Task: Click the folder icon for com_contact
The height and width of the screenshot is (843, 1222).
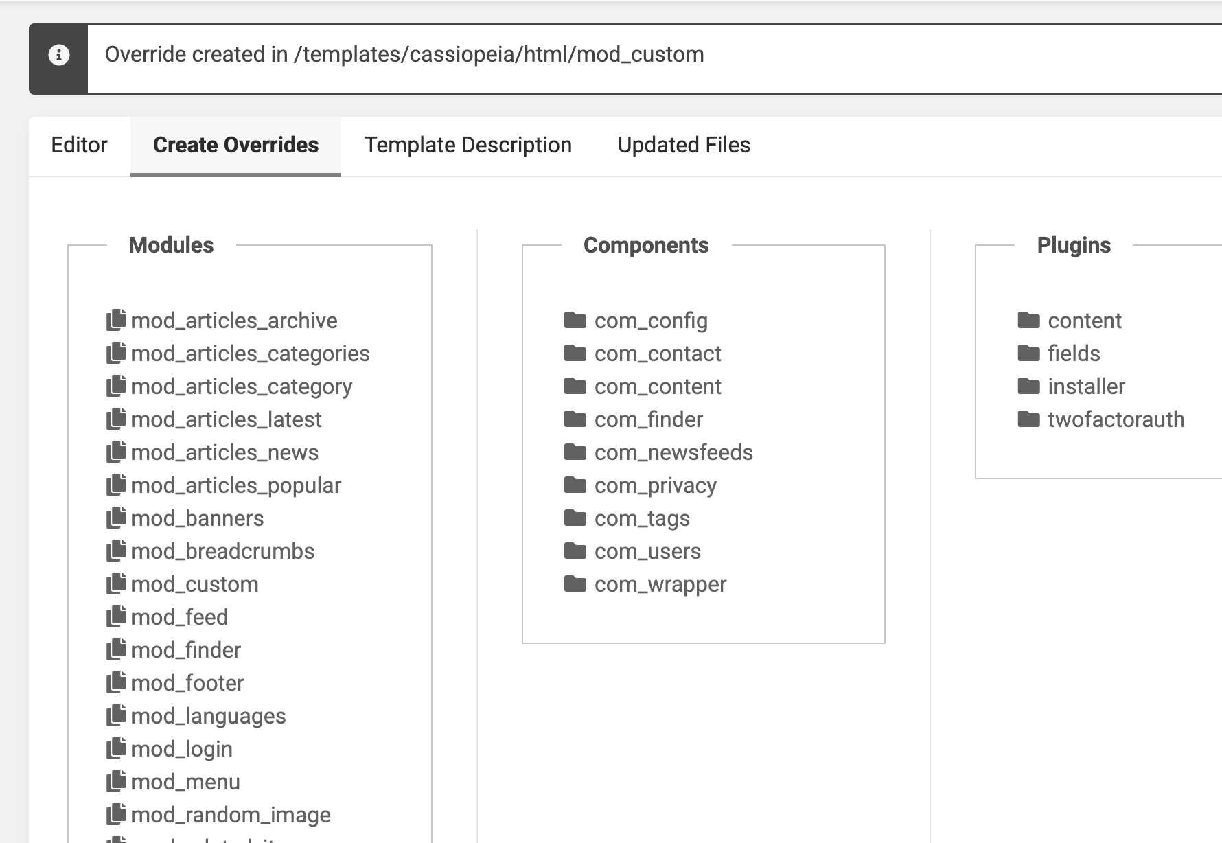Action: tap(575, 353)
